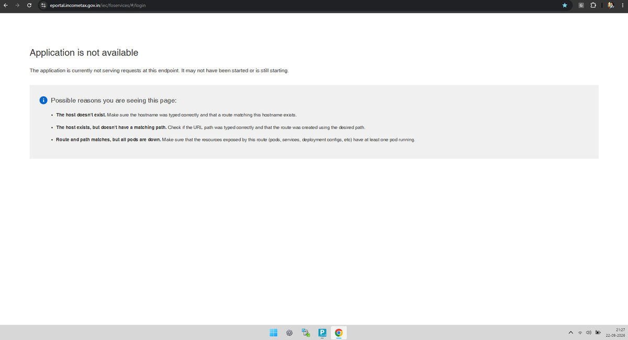Open Chrome three-dot menu

623,5
